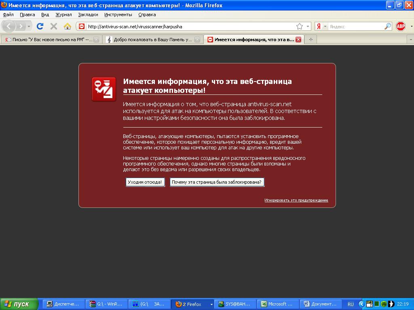Image resolution: width=414 pixels, height=310 pixels.
Task: Open the RU language indicator
Action: point(351,304)
